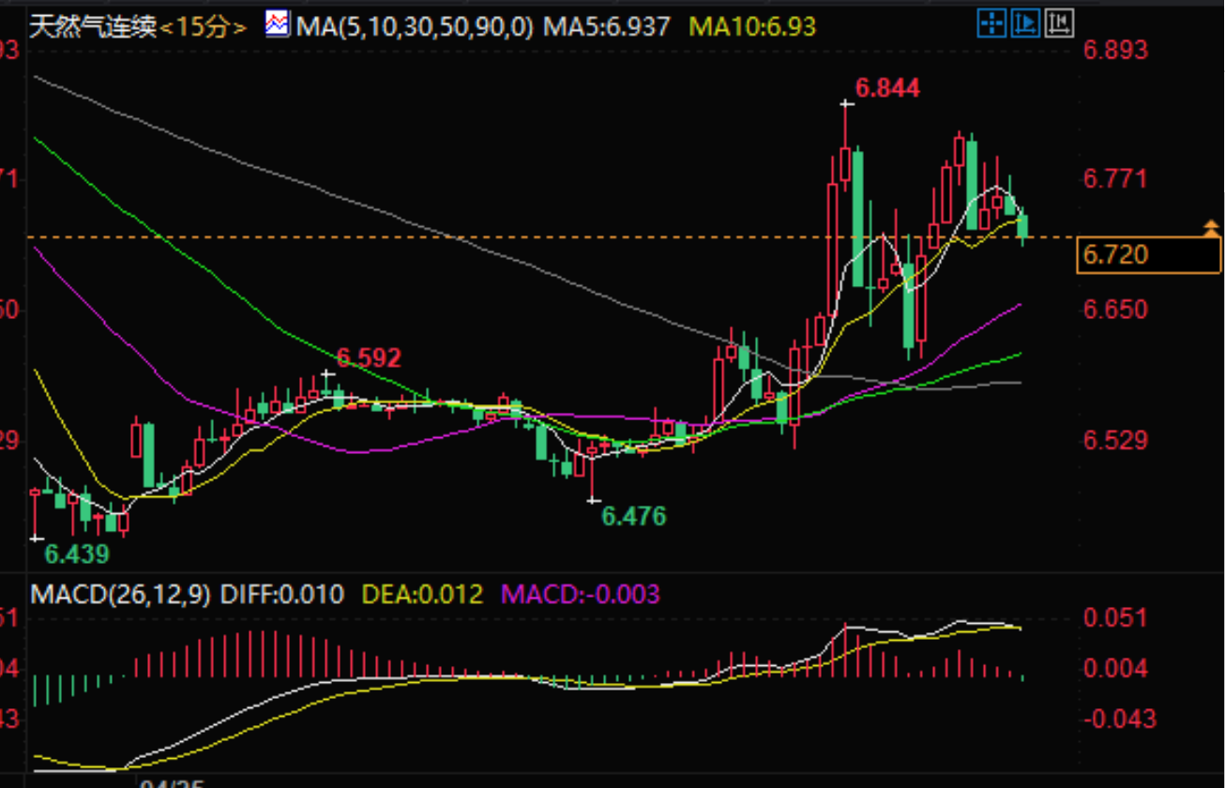Click the 天然气连续 contract title
The height and width of the screenshot is (788, 1225).
pos(92,26)
